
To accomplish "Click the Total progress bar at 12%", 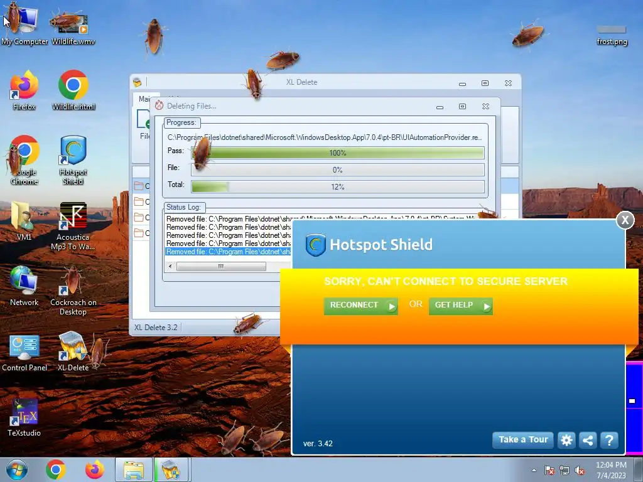I will (x=337, y=187).
